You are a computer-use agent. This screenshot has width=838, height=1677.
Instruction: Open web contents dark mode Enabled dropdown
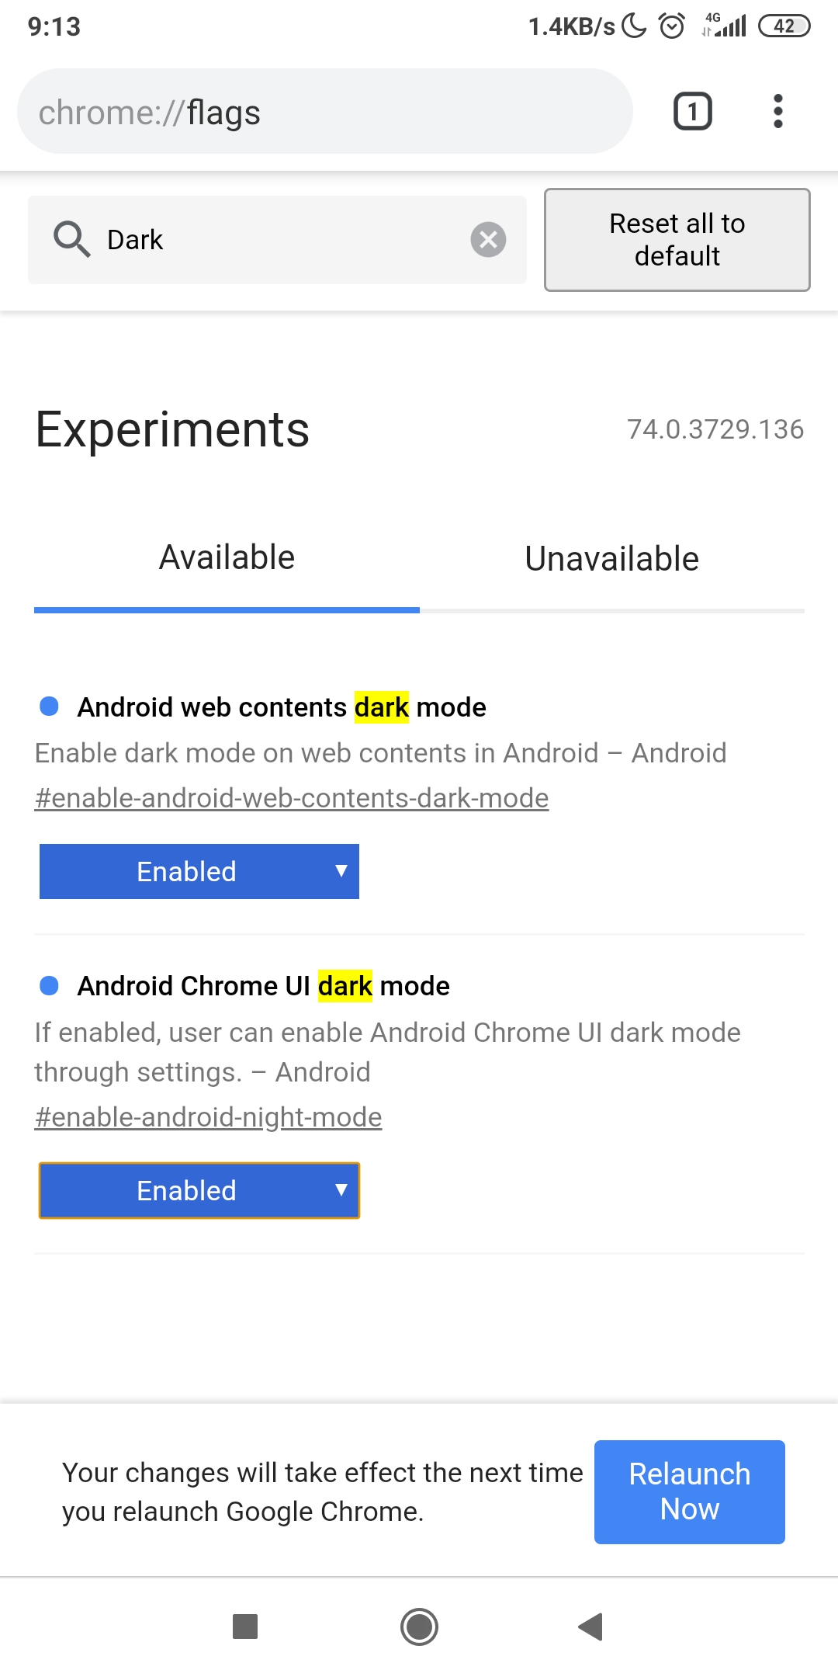(199, 871)
